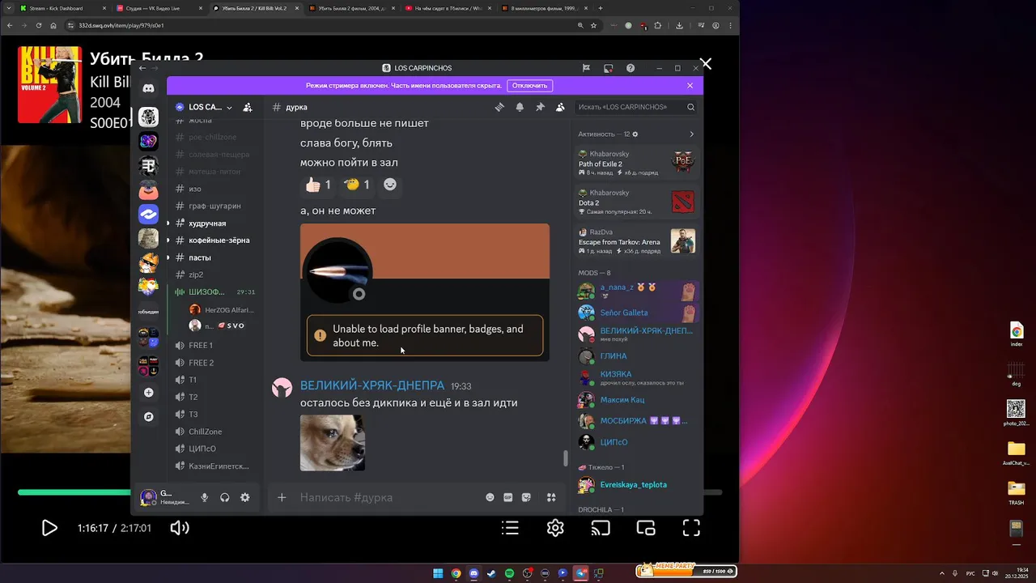Open Discover servers compass icon
This screenshot has width=1036, height=583.
148,417
